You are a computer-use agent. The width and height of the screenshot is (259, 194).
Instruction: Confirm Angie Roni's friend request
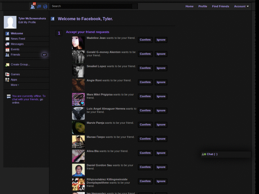coord(145,82)
